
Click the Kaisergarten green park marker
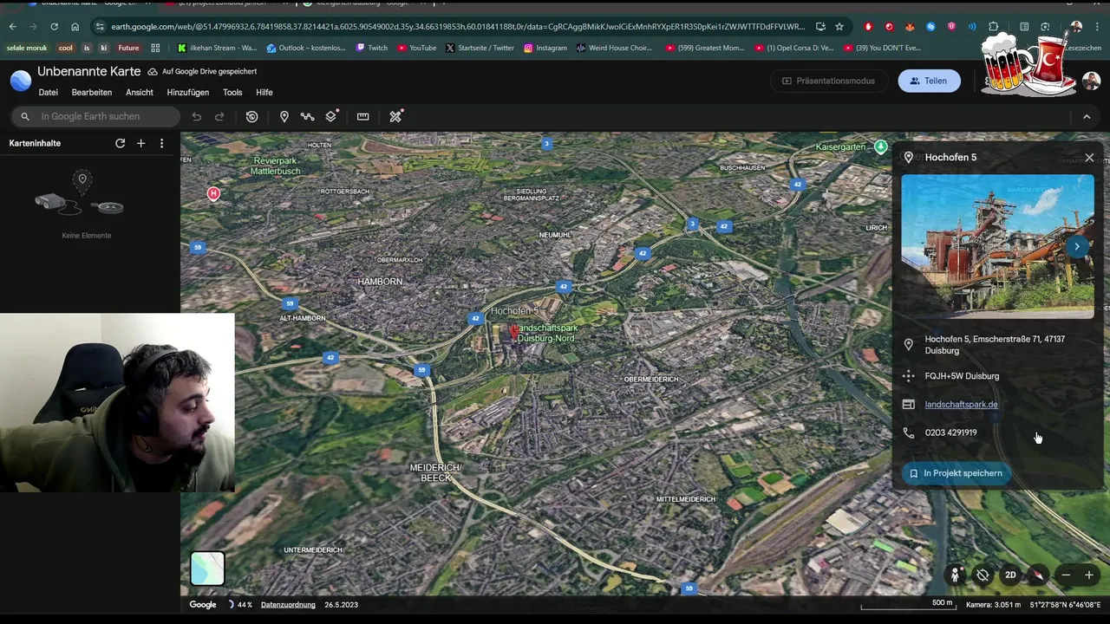tap(880, 146)
